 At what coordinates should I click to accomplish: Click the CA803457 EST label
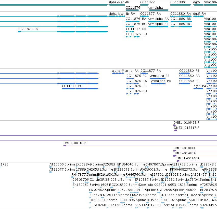point(199,175)
